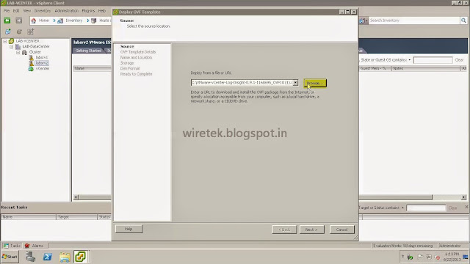Click the red network tray icon
The width and height of the screenshot is (470, 264).
(438, 257)
